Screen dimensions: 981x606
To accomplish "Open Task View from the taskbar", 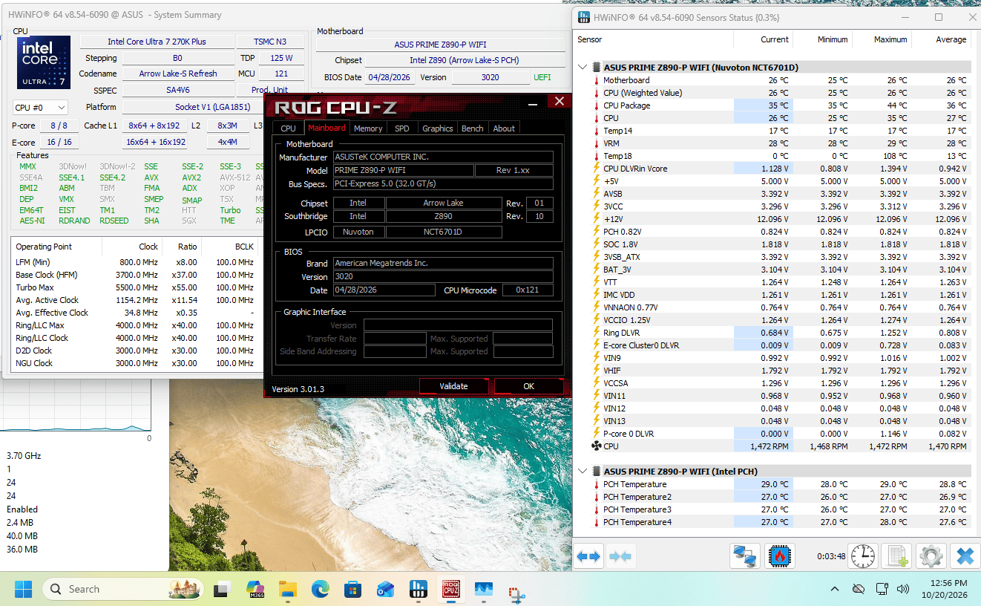I will (x=222, y=589).
